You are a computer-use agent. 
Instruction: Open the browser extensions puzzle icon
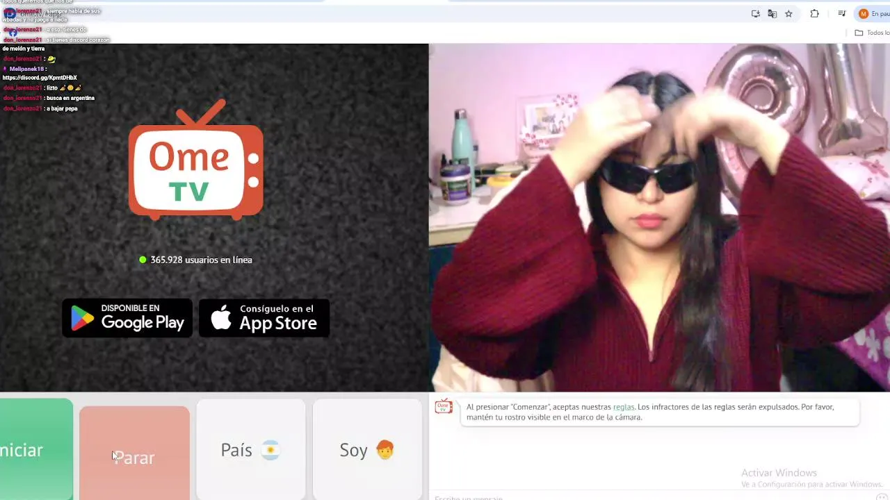[x=815, y=13]
